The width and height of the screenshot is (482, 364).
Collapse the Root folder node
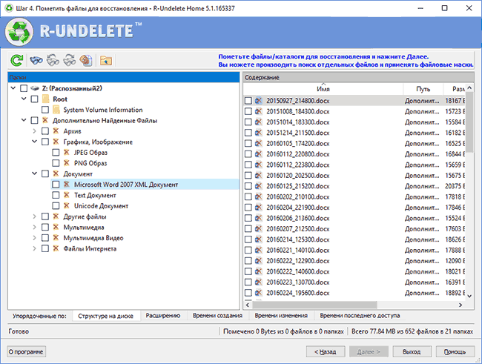click(x=24, y=99)
